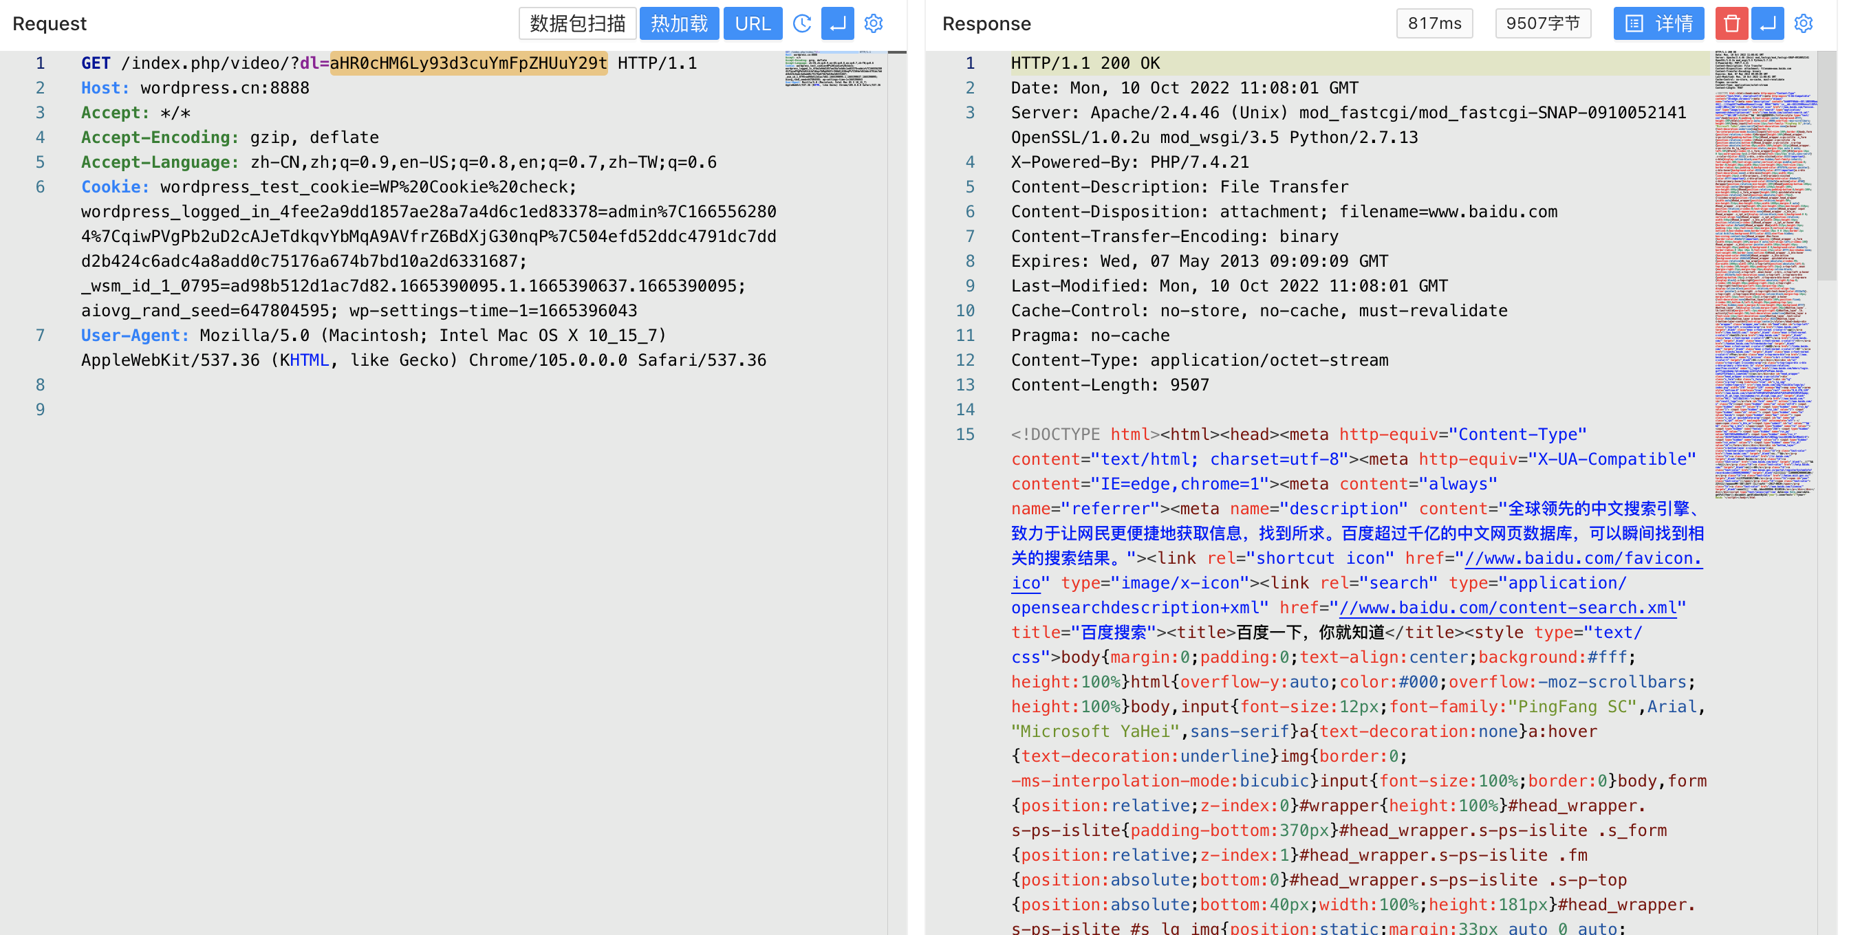1849x935 pixels.
Task: Open the request history clock icon
Action: tap(802, 23)
